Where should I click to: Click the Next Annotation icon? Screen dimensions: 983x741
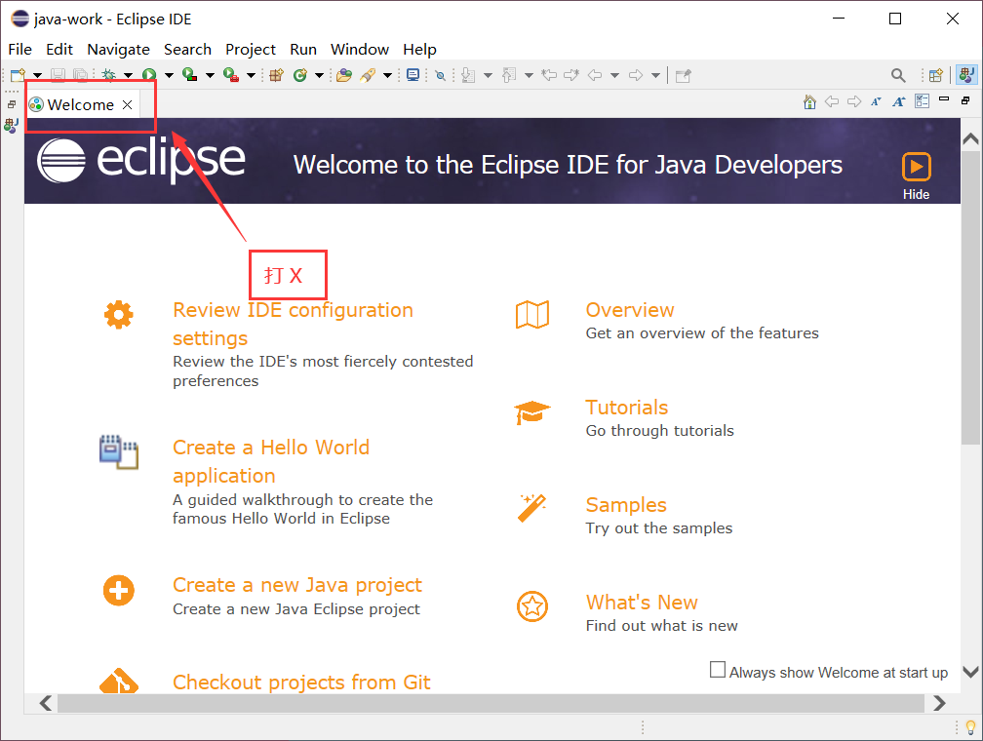468,75
